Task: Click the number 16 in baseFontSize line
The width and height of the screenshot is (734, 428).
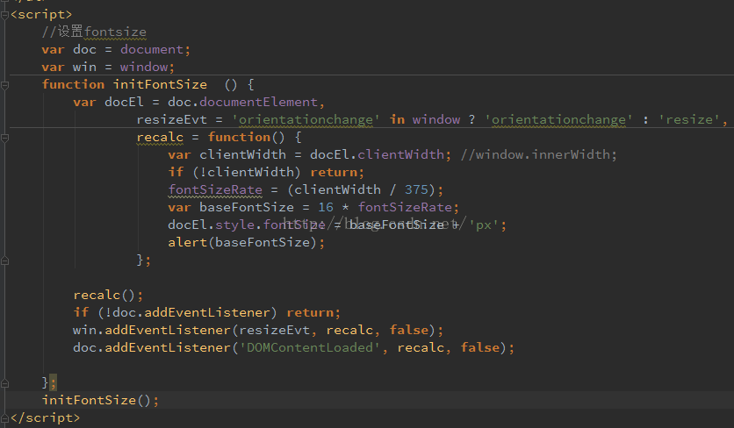Action: [326, 207]
